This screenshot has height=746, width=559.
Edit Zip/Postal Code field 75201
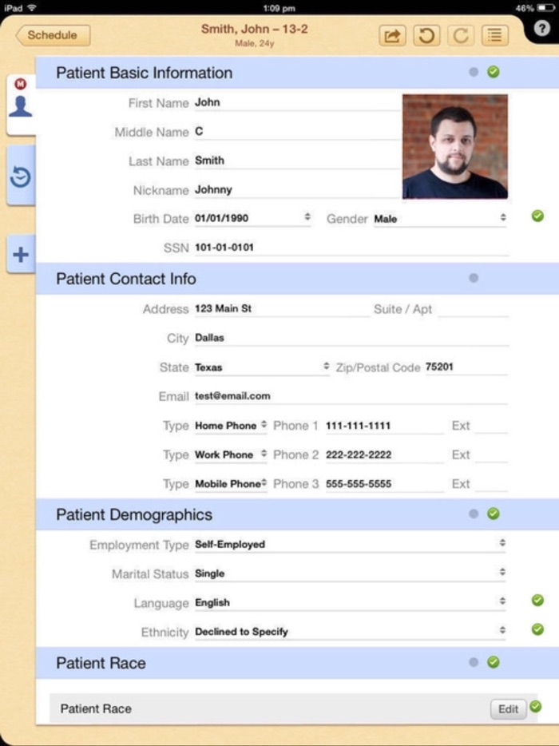click(466, 367)
